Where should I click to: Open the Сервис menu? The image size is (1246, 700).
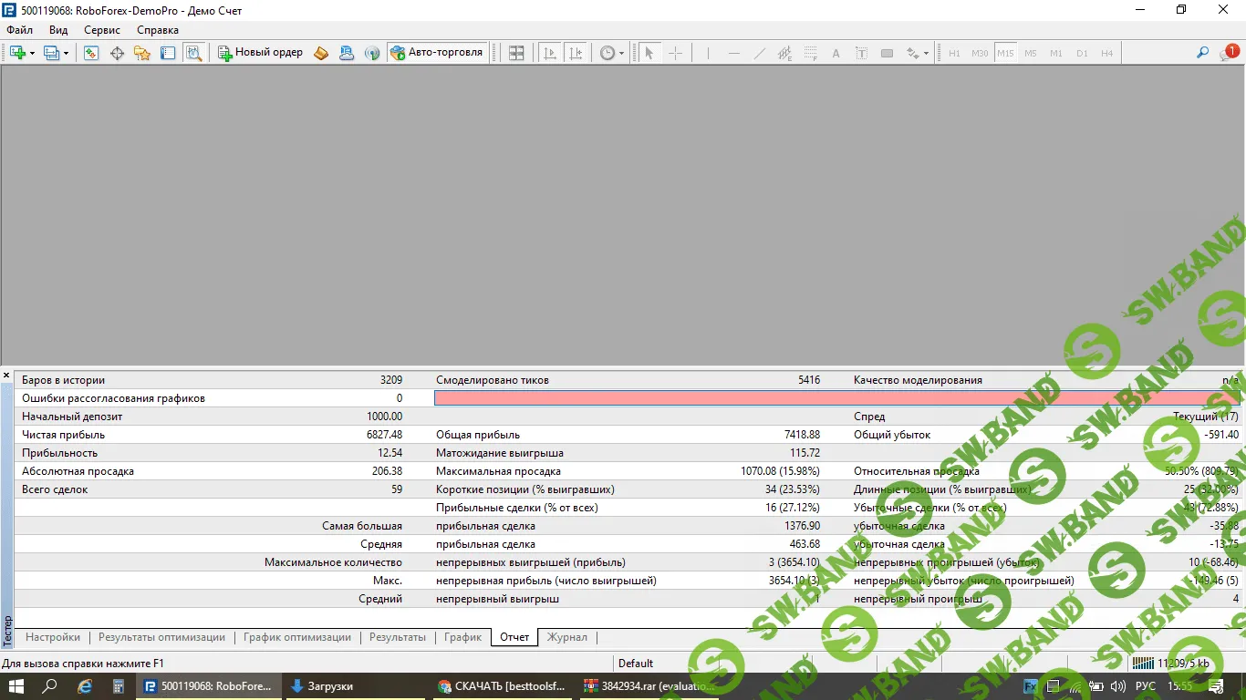101,30
